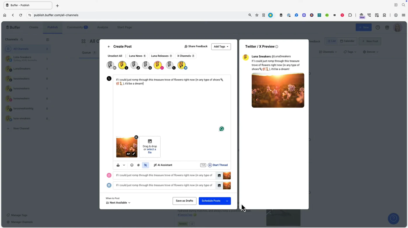Select All Channels in sidebar
Image resolution: width=408 pixels, height=228 pixels.
[27, 49]
